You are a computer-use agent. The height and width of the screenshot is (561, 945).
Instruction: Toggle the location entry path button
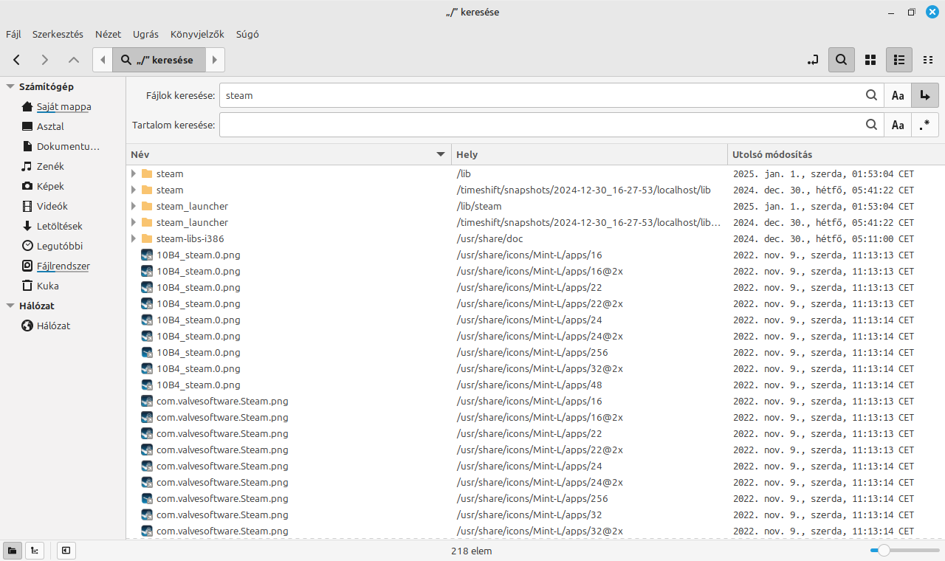[x=813, y=60]
